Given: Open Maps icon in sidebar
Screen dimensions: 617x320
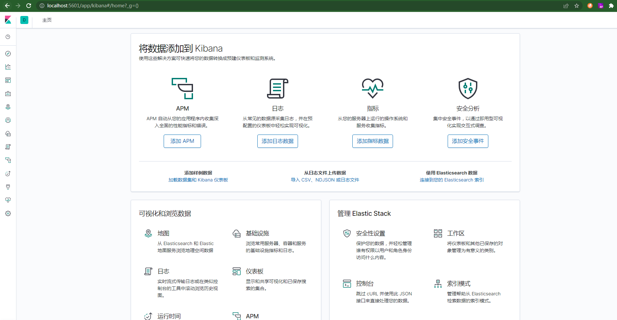Looking at the screenshot, I should [x=8, y=107].
